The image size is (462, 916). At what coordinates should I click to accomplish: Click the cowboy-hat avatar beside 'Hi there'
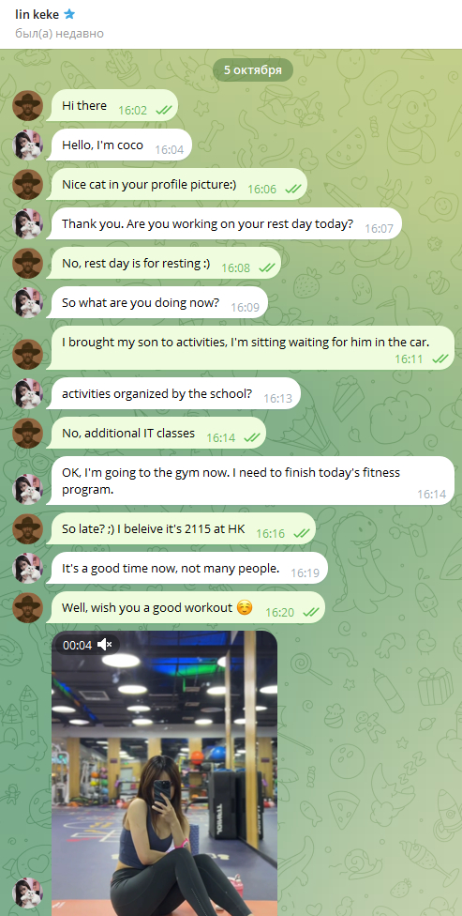[x=28, y=106]
